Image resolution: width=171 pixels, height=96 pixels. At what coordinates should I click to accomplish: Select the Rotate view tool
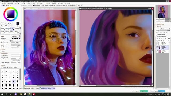point(6,26)
